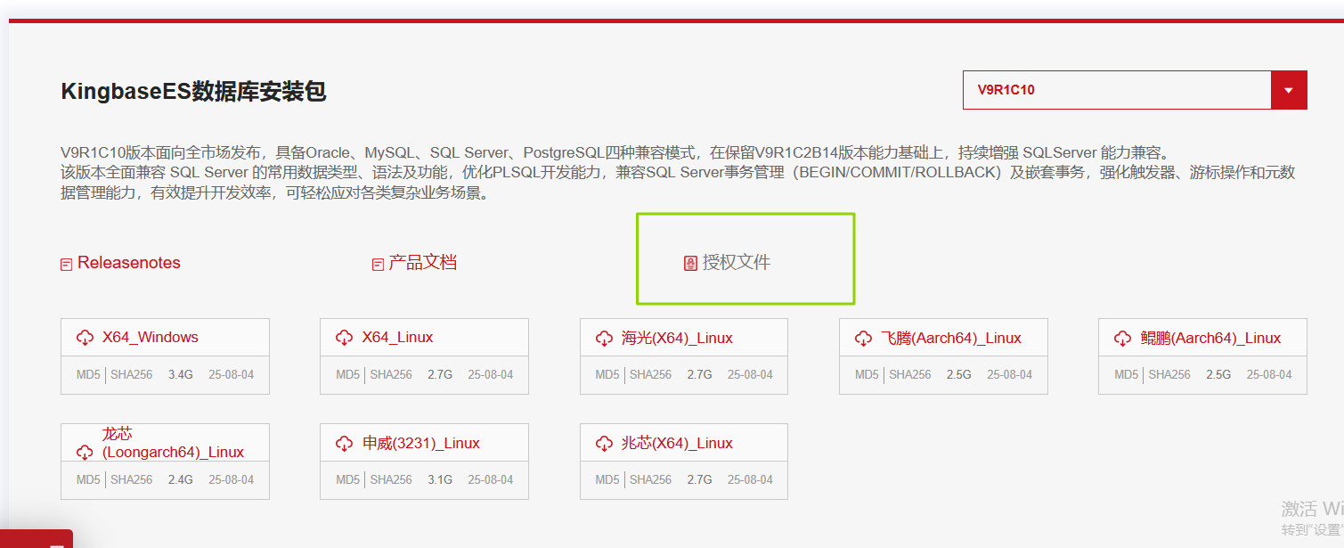View SHA256 checksum for 飞腾(Aarch64)_Linux
The image size is (1344, 548).
[x=910, y=374]
